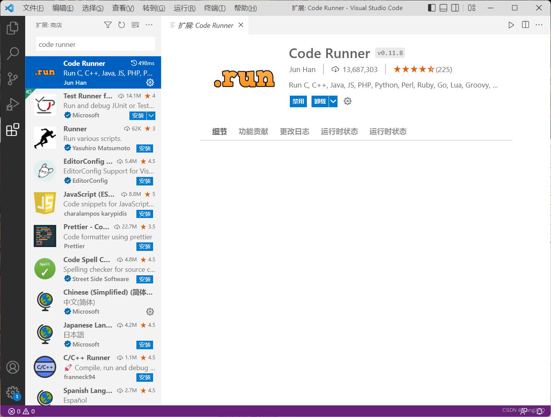Install the Test Runner extension
The image size is (551, 417).
138,115
